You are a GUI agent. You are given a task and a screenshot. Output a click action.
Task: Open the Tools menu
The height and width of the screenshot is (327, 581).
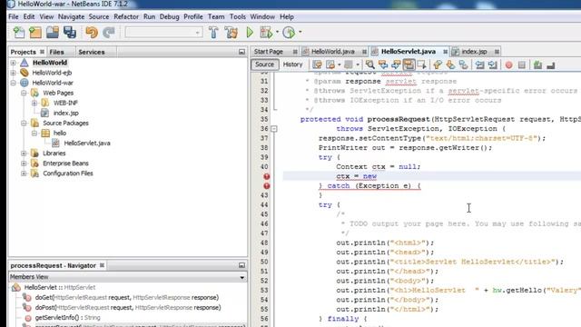[238, 16]
